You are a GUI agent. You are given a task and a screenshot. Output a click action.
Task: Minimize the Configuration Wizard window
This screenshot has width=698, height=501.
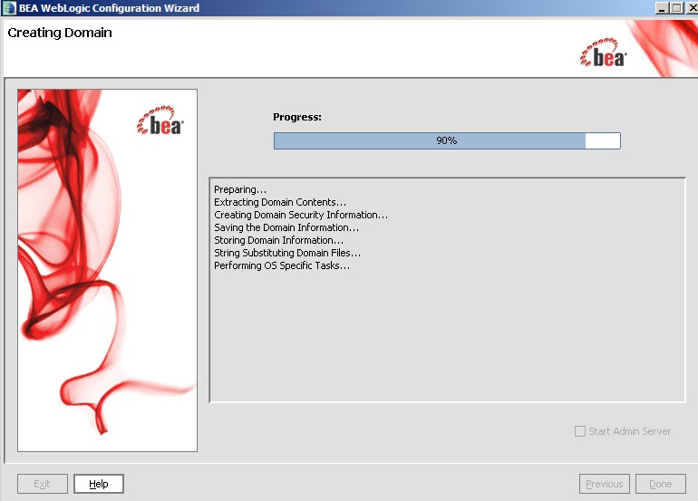[x=662, y=7]
